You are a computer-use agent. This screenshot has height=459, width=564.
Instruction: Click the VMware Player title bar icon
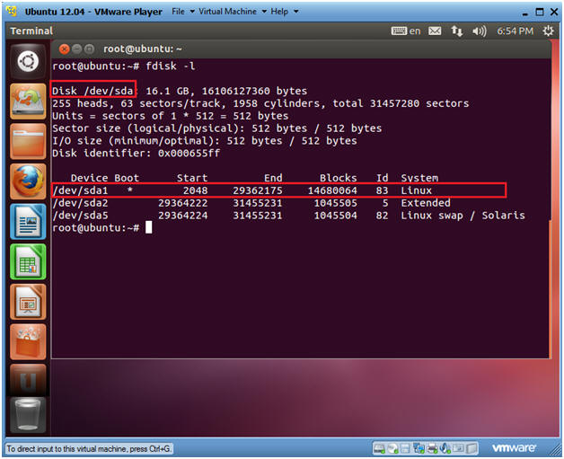[12, 11]
